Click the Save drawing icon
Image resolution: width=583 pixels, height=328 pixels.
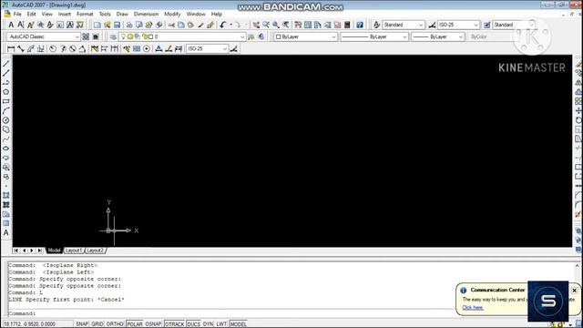(118, 25)
